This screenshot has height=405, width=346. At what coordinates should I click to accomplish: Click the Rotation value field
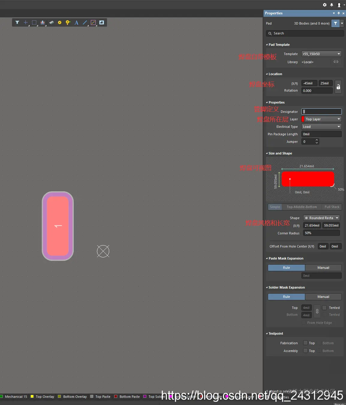coord(317,91)
